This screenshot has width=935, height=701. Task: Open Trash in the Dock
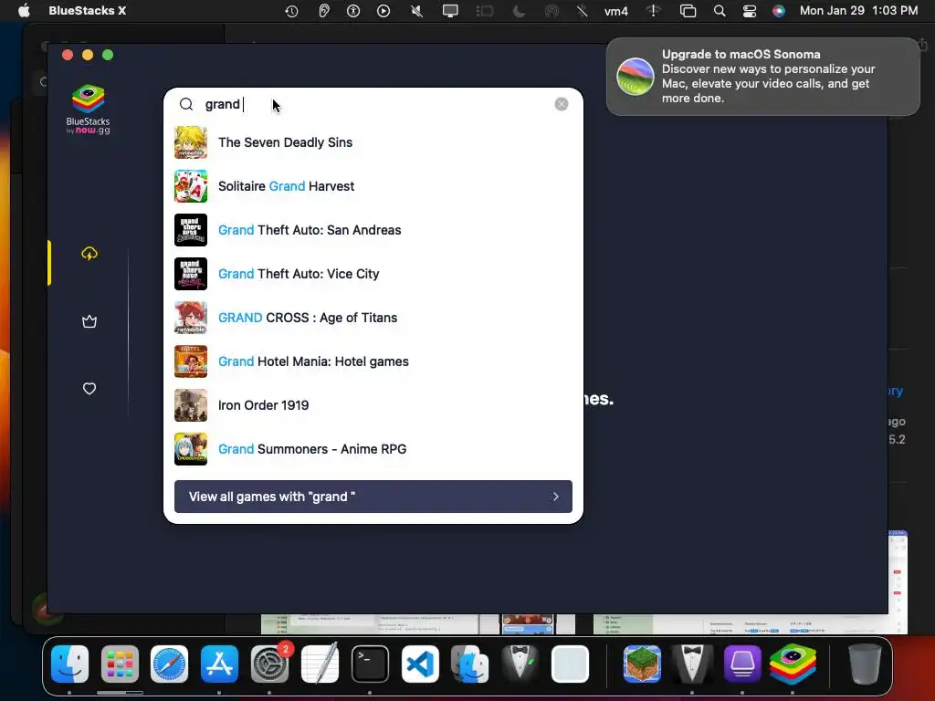click(865, 664)
